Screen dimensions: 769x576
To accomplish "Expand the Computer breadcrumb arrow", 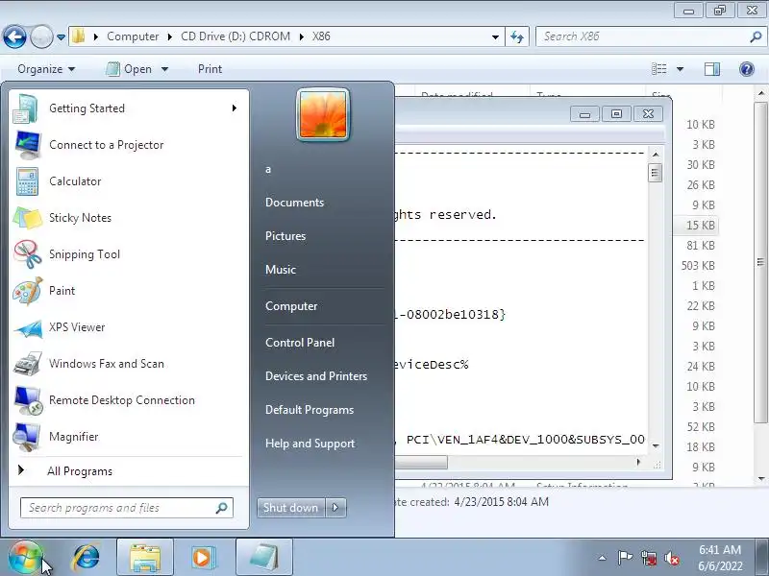I will pos(170,36).
